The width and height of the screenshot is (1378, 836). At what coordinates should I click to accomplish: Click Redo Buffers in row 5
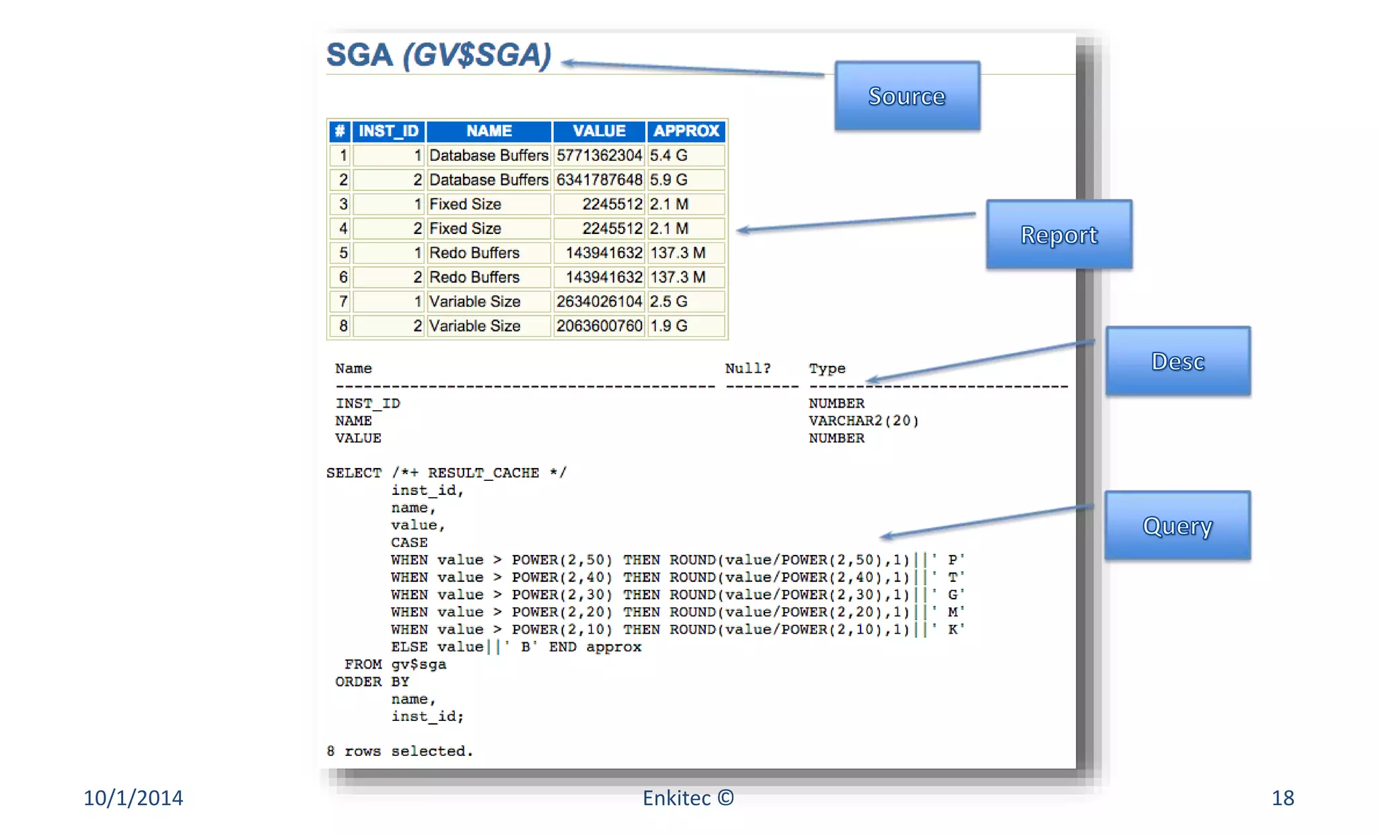[x=474, y=253]
